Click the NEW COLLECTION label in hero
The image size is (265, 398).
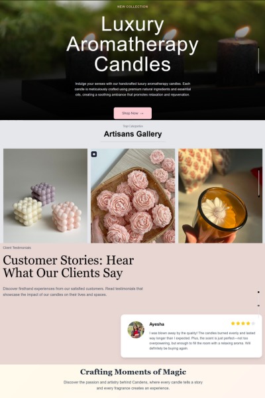click(x=132, y=7)
